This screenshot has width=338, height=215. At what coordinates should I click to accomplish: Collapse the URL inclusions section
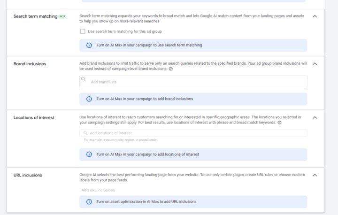[315, 175]
